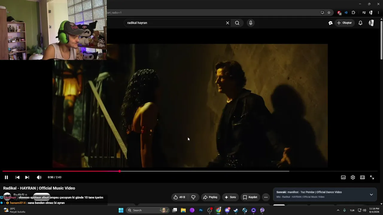The width and height of the screenshot is (383, 215).
Task: Launch the purple Tor Browser icon
Action: (192, 210)
